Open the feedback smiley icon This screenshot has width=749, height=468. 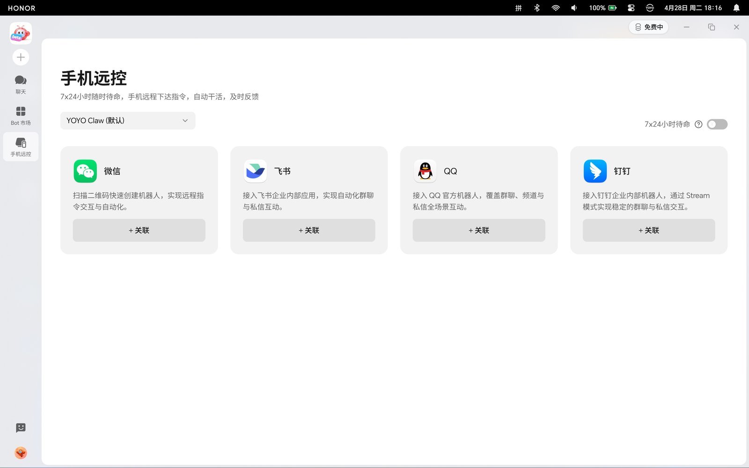[x=21, y=428]
